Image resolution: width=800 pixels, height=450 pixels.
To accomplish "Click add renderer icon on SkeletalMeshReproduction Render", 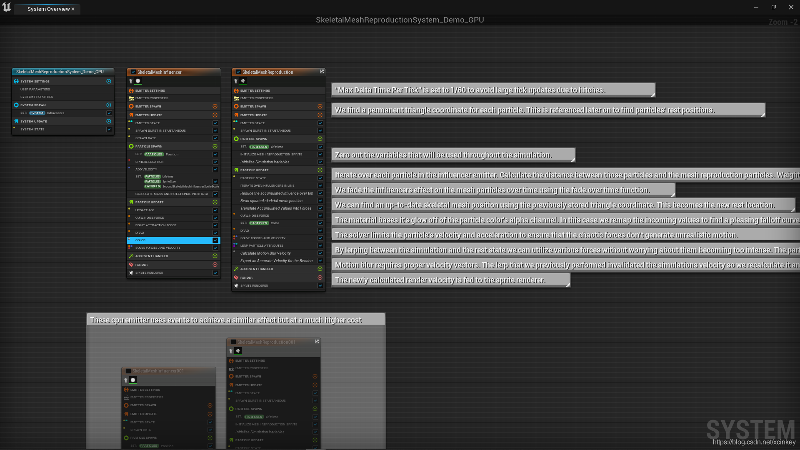I will [320, 277].
